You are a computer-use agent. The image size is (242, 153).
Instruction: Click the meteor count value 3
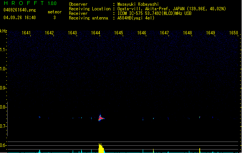coord(55,18)
